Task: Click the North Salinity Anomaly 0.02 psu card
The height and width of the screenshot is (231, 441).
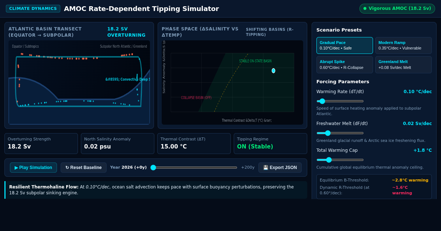Action: (x=118, y=143)
